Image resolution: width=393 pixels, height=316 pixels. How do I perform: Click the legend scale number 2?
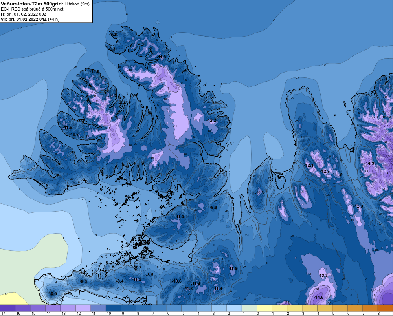(288, 314)
